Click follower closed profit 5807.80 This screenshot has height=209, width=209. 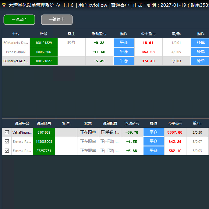175,132
